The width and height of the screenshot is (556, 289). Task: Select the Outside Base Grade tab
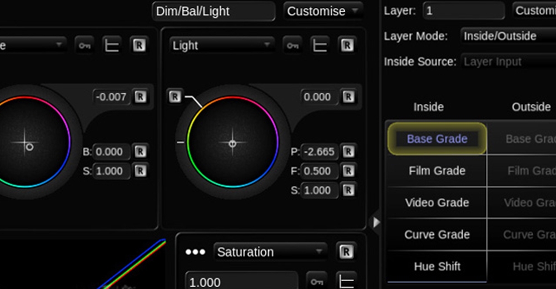[x=522, y=139]
